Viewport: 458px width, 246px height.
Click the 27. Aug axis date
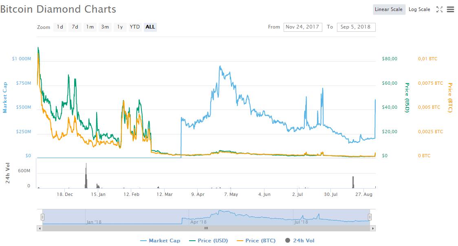pos(363,194)
